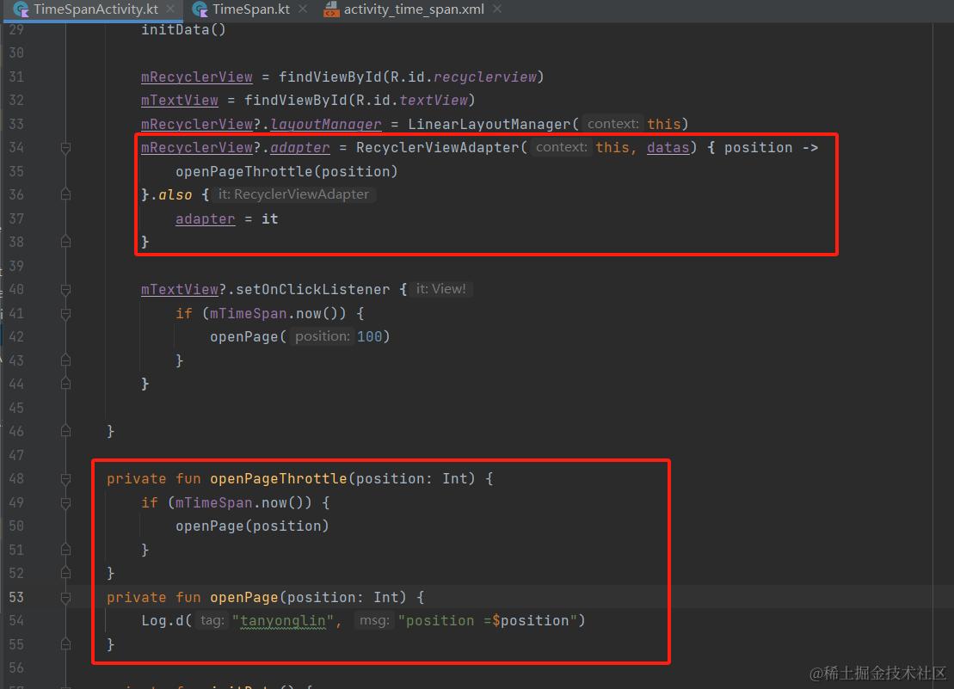Click mTimeSpan on line 41
The height and width of the screenshot is (689, 954).
249,314
